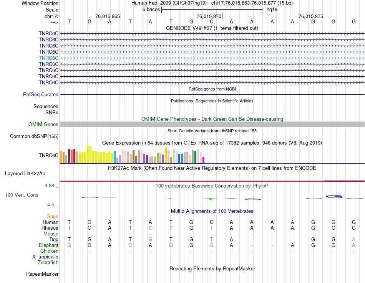Select the Chicken alignment row label

pyautogui.click(x=49, y=251)
